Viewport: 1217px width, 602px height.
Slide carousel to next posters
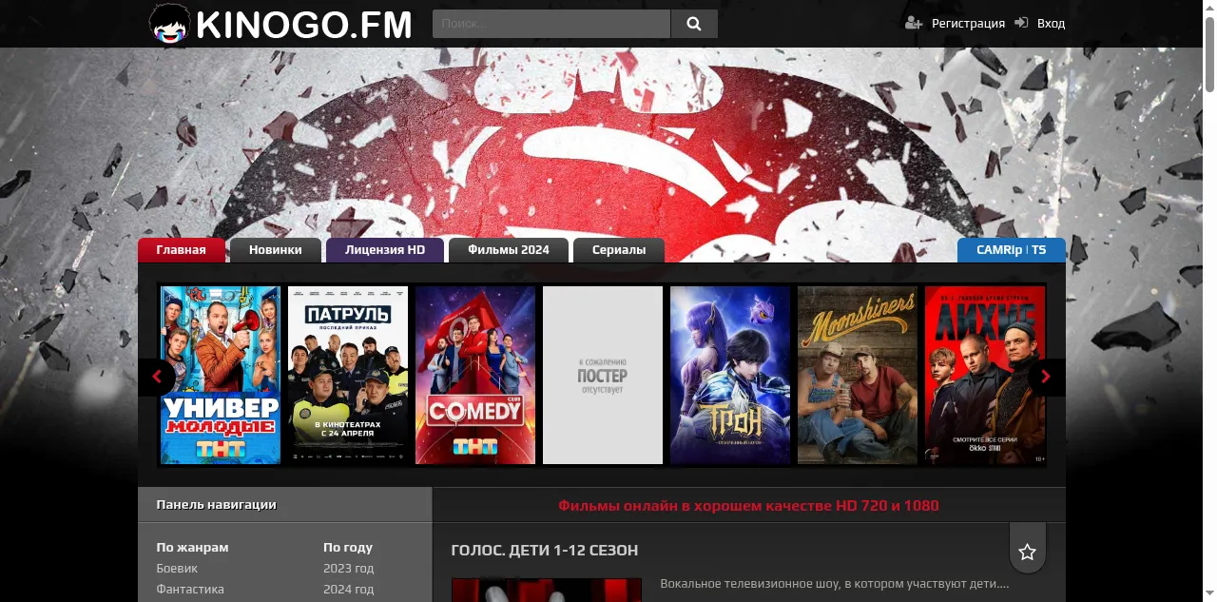1046,377
